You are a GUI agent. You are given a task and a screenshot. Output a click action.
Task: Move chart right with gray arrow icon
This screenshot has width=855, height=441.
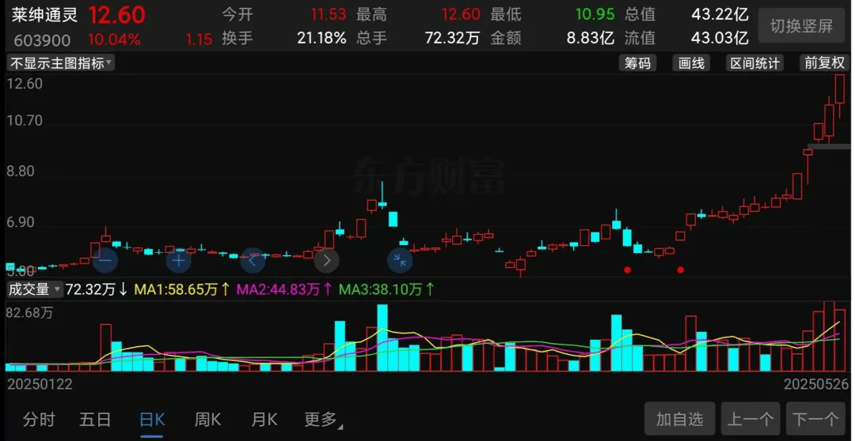click(326, 260)
